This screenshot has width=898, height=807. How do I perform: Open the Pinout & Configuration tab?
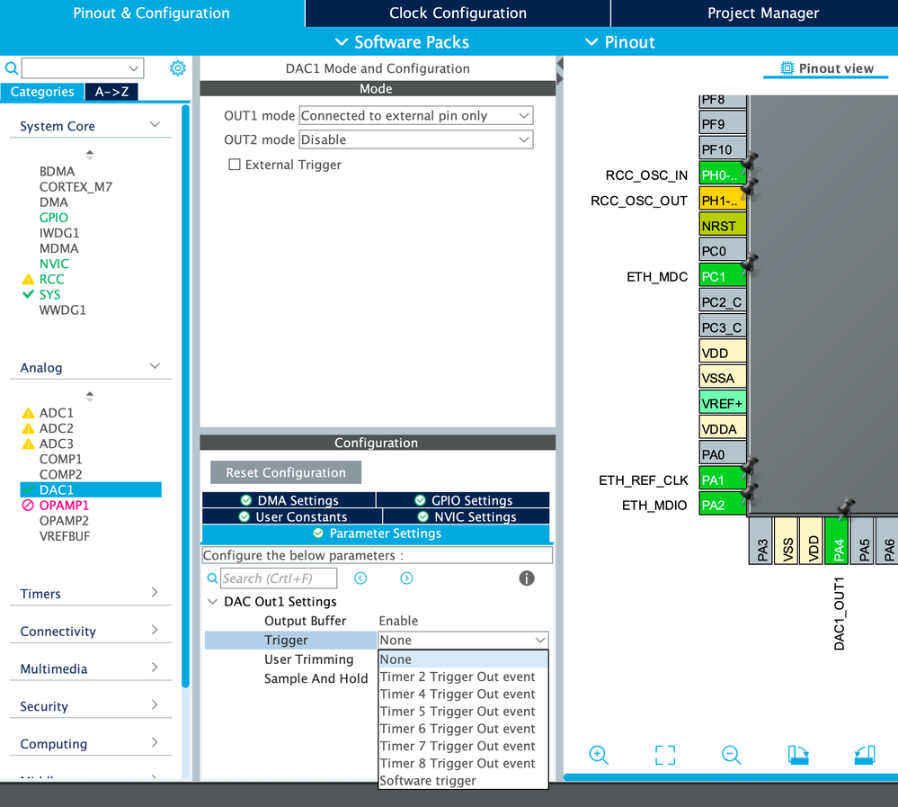tap(151, 13)
